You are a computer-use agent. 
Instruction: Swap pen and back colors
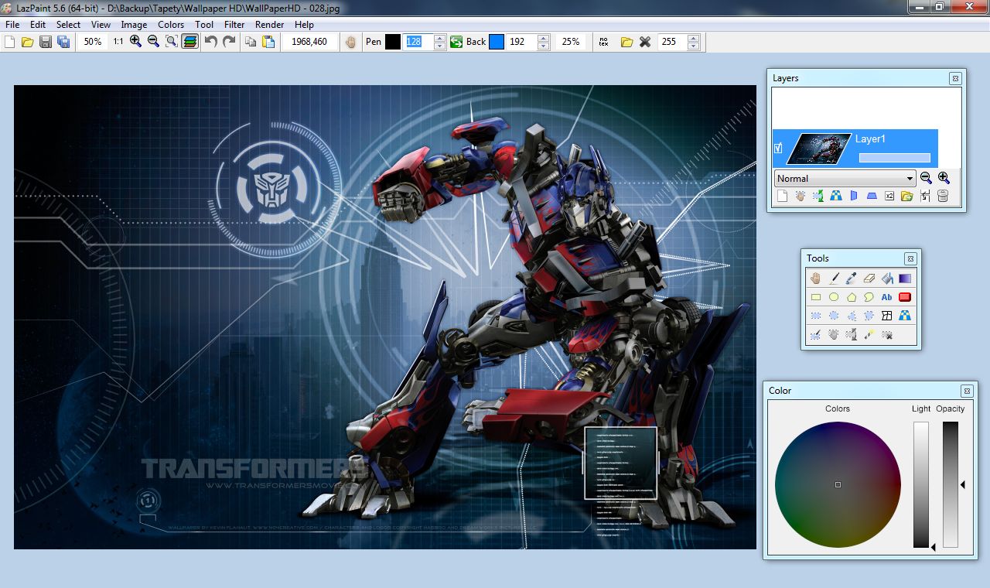(x=456, y=42)
